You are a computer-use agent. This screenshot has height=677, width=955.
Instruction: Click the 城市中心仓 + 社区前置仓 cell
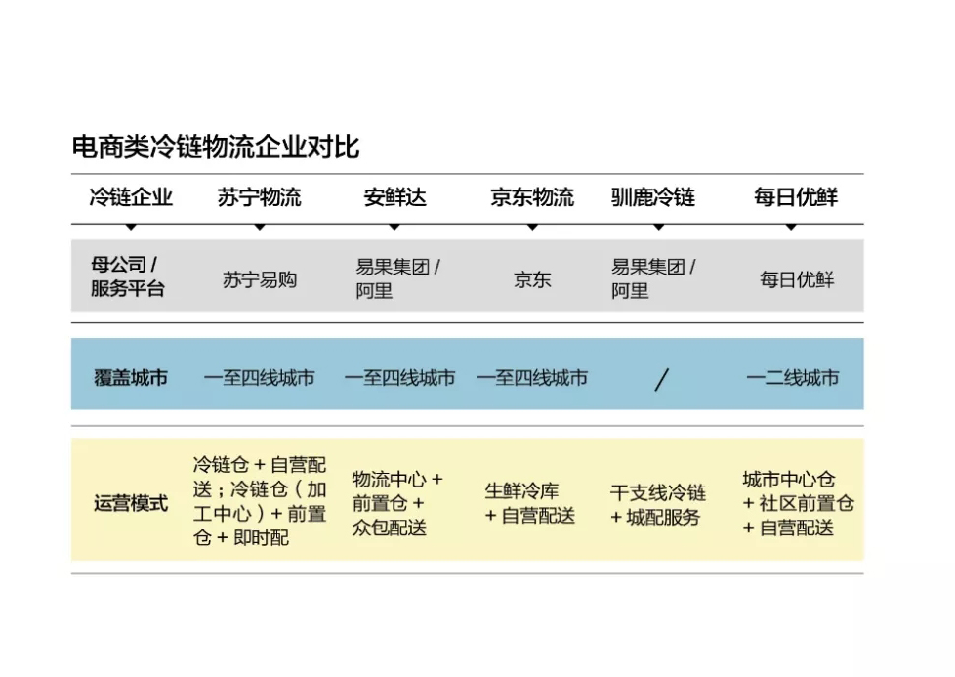pos(799,503)
